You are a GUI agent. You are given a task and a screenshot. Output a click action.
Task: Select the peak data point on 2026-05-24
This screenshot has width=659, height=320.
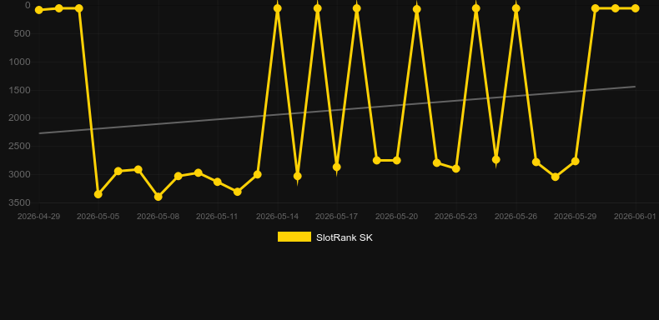(x=476, y=8)
